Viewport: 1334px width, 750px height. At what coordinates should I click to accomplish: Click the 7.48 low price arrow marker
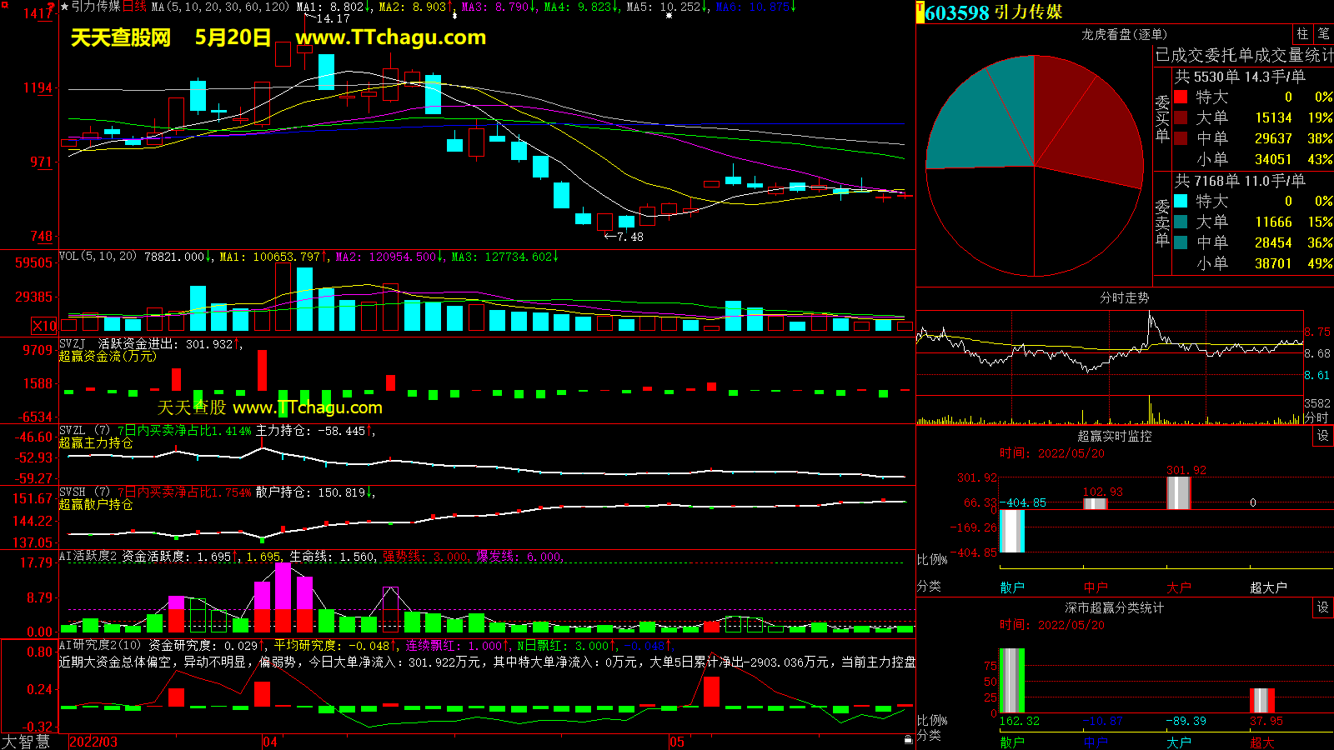[x=624, y=237]
